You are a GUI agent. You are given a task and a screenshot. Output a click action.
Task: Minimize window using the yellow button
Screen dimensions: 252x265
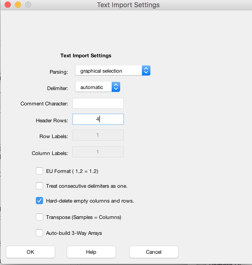pos(18,5)
